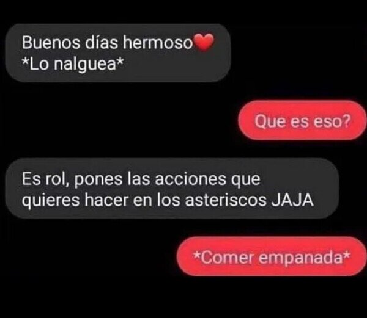Screen dimensions: 367x318
Task: Select the gray 'Es rol, pones las acciones' bubble
Action: [172, 189]
